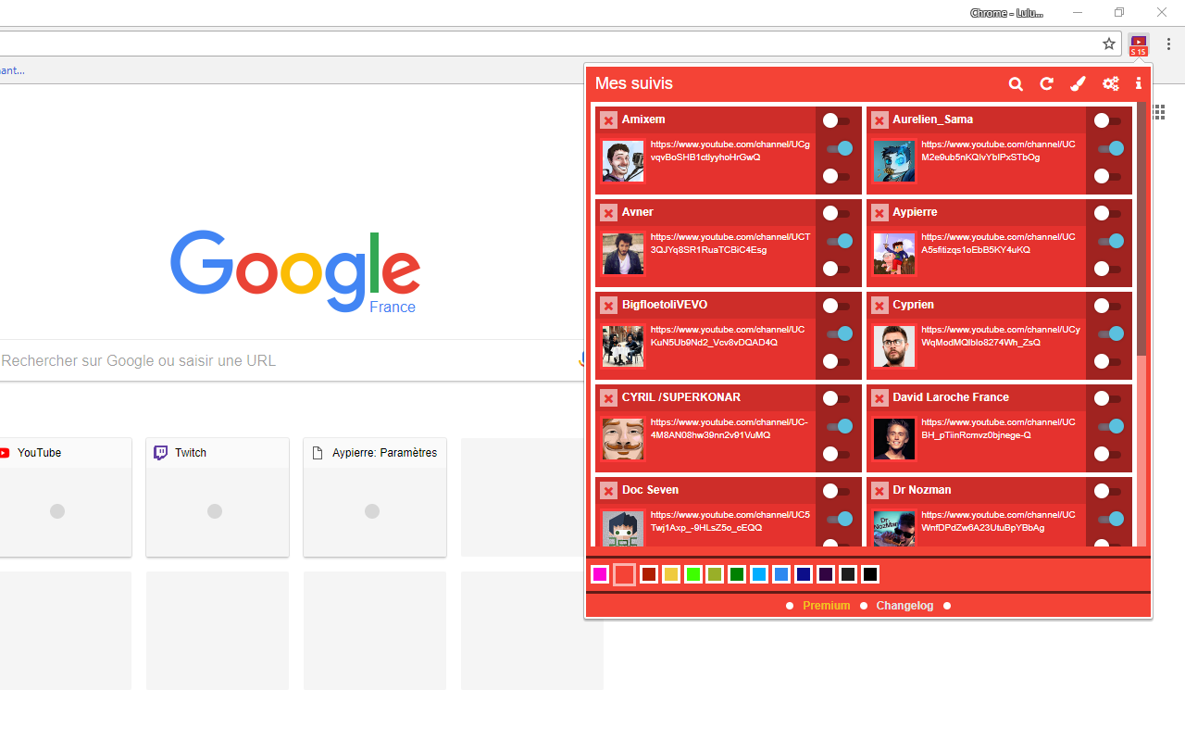
Task: Toggle the top switch for Doc Seven
Action: 837,491
